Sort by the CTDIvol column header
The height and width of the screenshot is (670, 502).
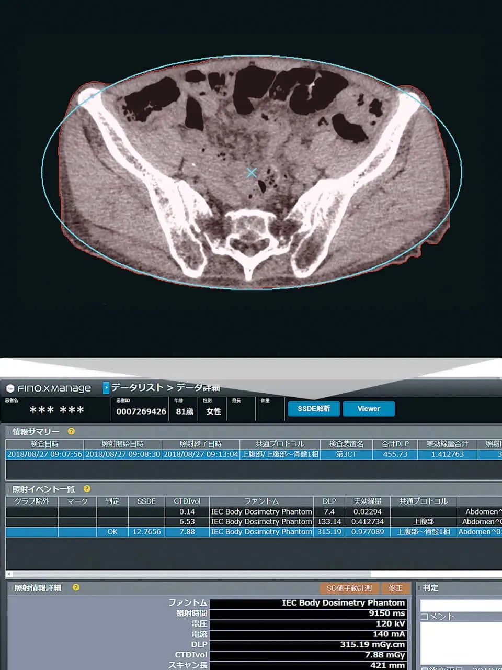pyautogui.click(x=187, y=501)
